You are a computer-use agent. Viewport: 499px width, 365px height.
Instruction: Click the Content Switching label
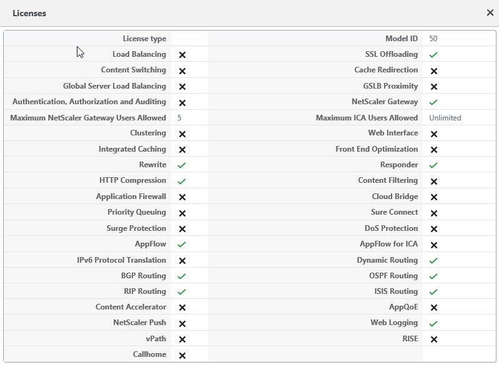[133, 70]
